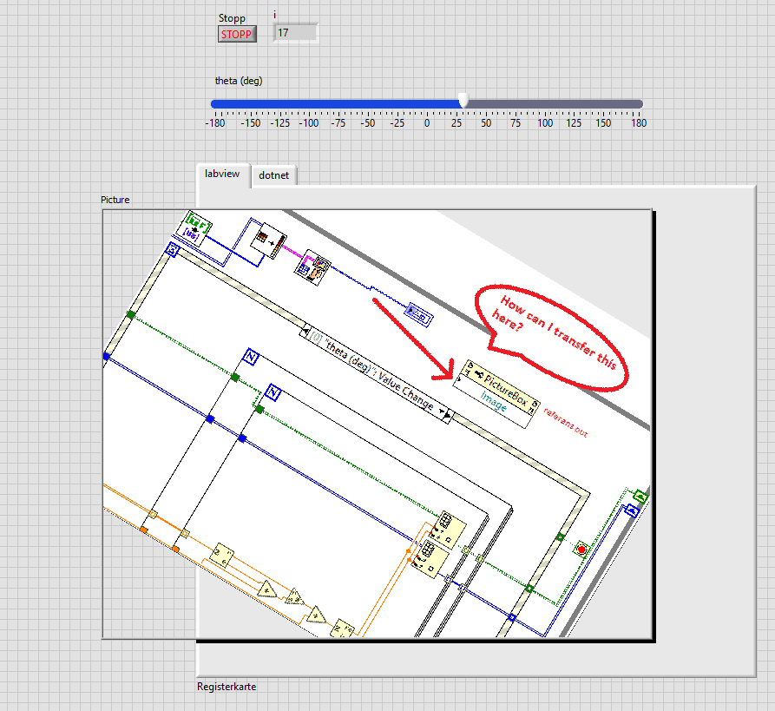Open the event case selector arrow on Value Change

coord(443,410)
